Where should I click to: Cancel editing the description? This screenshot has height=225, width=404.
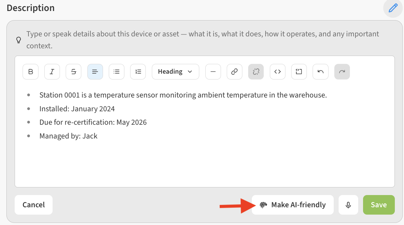click(x=34, y=205)
